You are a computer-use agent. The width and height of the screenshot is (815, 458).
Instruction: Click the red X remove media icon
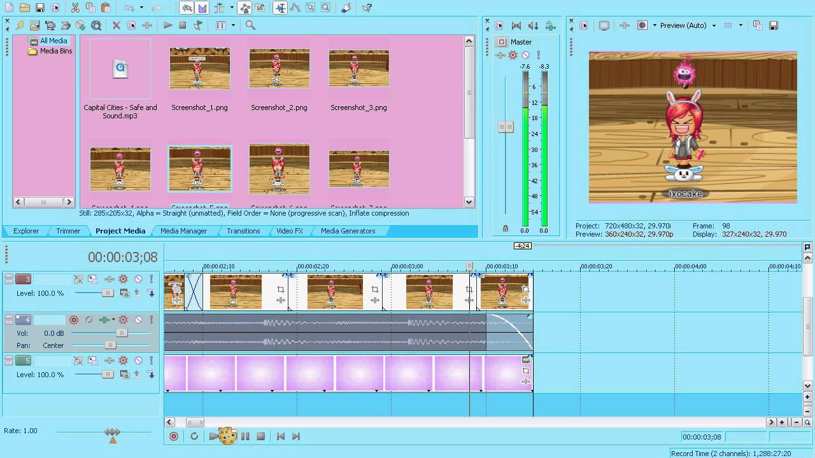coord(116,25)
